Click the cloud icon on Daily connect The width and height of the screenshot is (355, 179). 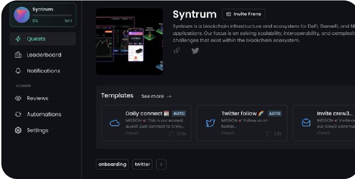click(x=115, y=123)
